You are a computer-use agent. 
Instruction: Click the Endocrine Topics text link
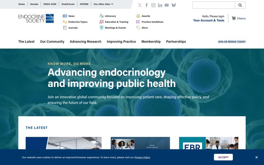pos(78,22)
